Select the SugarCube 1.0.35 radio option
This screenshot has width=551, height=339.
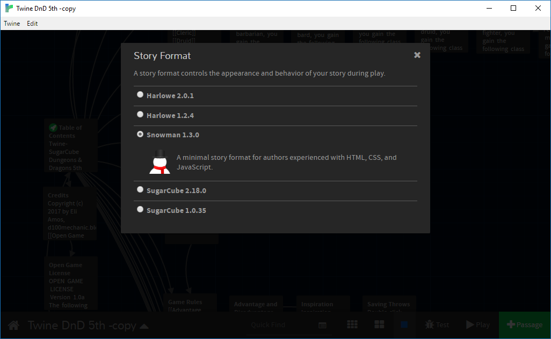pyautogui.click(x=140, y=210)
